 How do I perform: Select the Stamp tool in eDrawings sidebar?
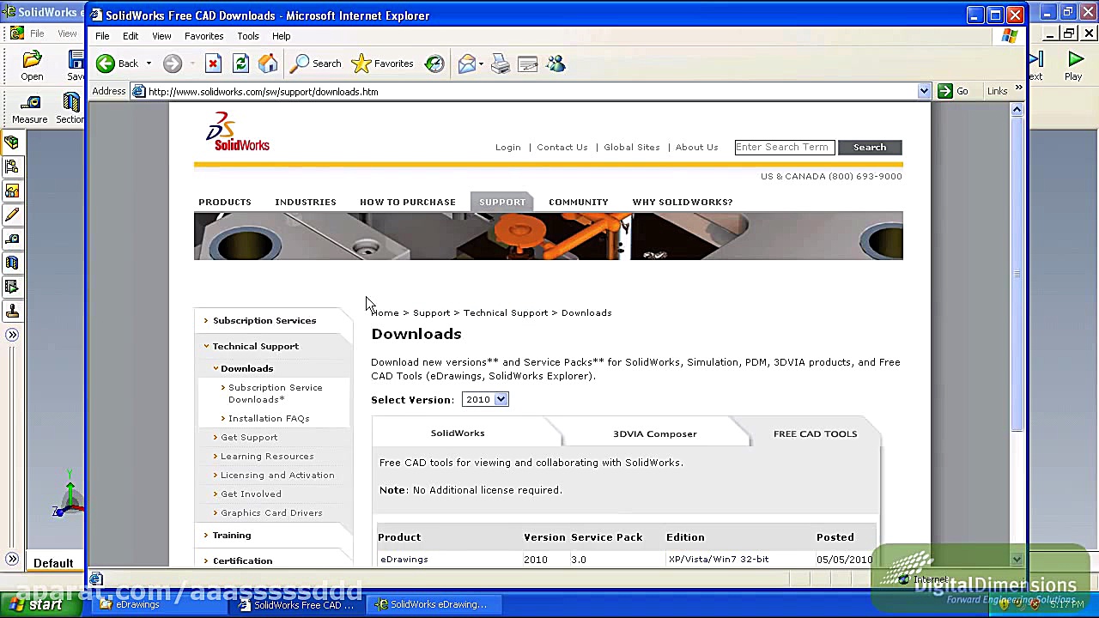click(12, 311)
